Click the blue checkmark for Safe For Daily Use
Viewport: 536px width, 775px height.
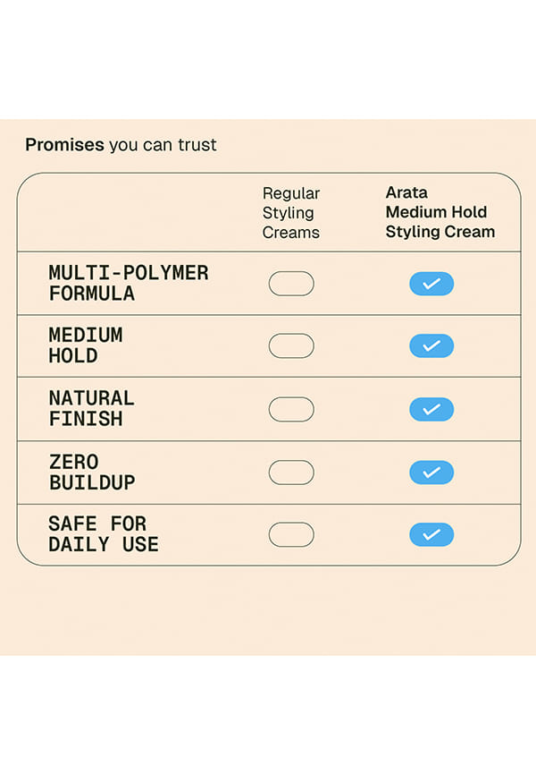tap(431, 534)
